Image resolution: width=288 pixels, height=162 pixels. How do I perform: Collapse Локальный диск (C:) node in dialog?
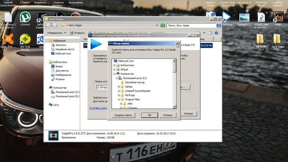117,78
